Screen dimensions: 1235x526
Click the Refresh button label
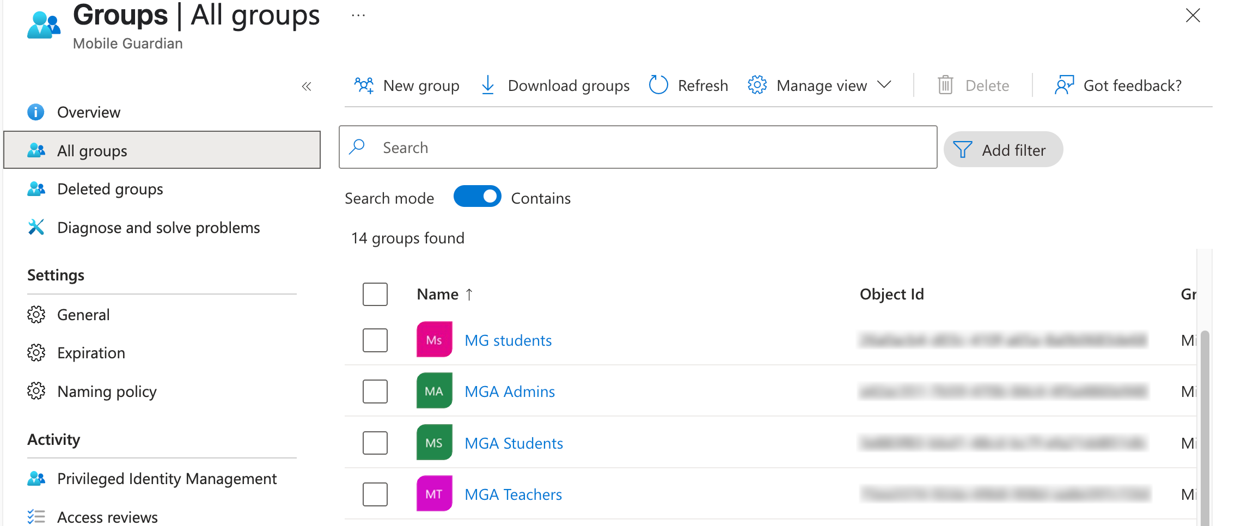[702, 85]
